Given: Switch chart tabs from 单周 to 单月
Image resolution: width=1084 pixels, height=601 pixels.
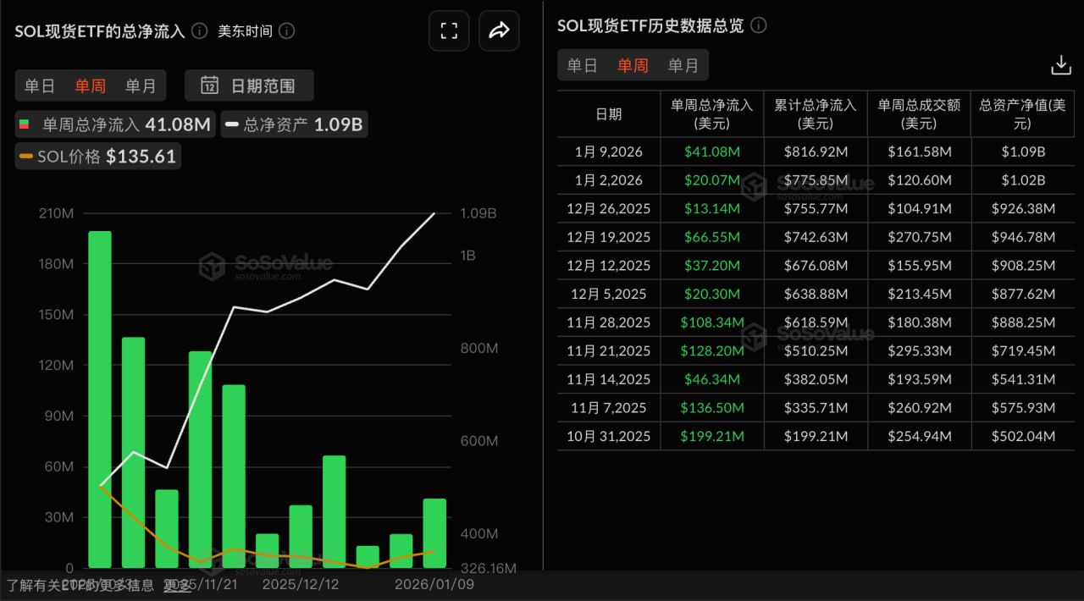Looking at the screenshot, I should (141, 85).
